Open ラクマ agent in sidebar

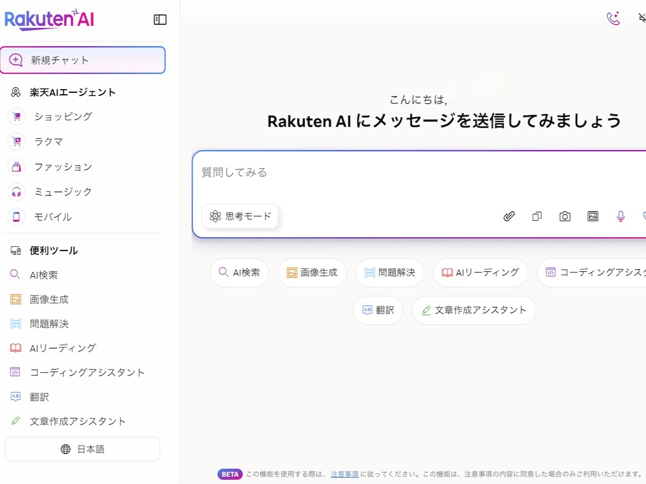[48, 142]
